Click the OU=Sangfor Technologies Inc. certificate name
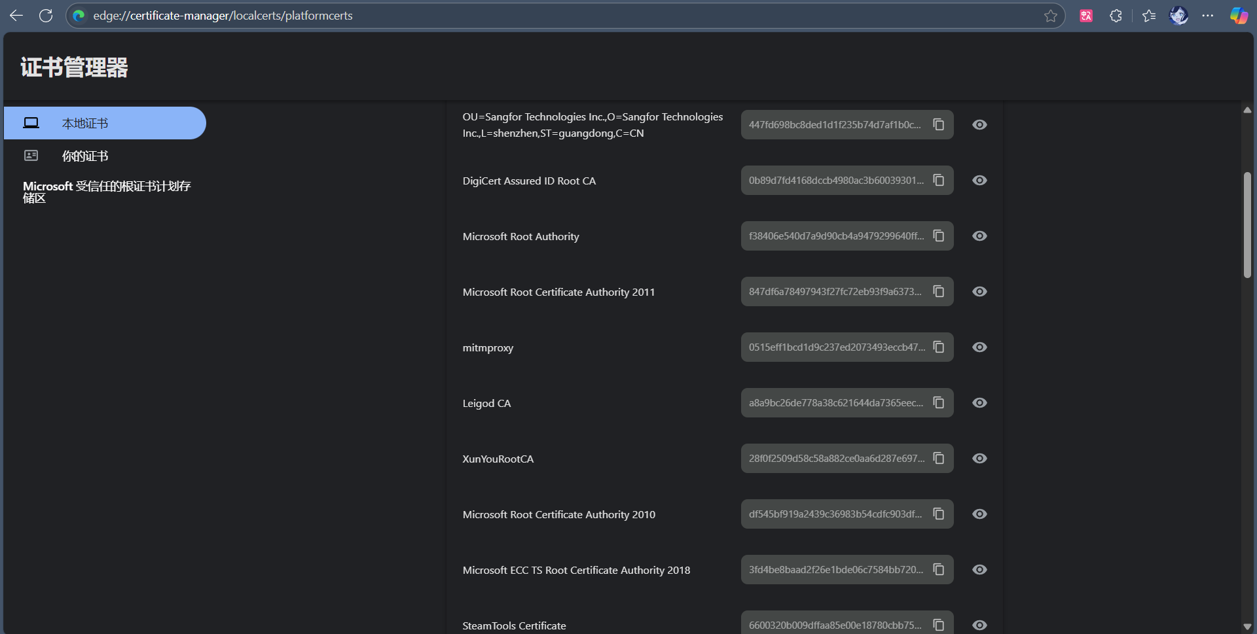 (x=592, y=124)
